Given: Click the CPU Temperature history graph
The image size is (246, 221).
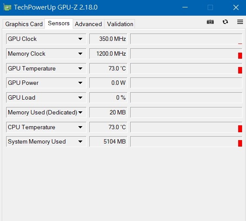Looking at the screenshot, I should click(x=186, y=127).
